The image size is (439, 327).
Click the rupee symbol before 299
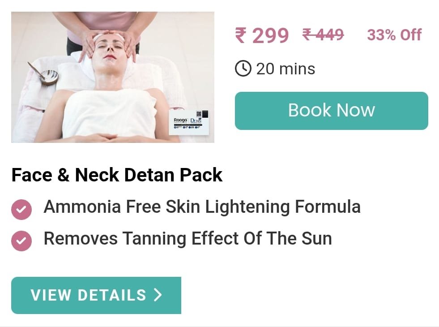(241, 35)
